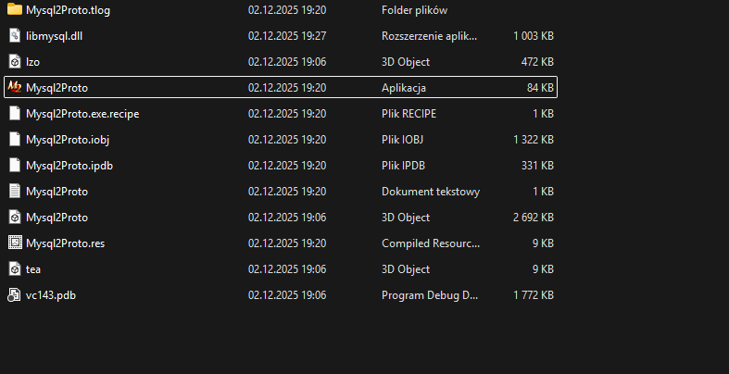
Task: Select the Mysql2Proto.tlog folder name
Action: point(68,9)
